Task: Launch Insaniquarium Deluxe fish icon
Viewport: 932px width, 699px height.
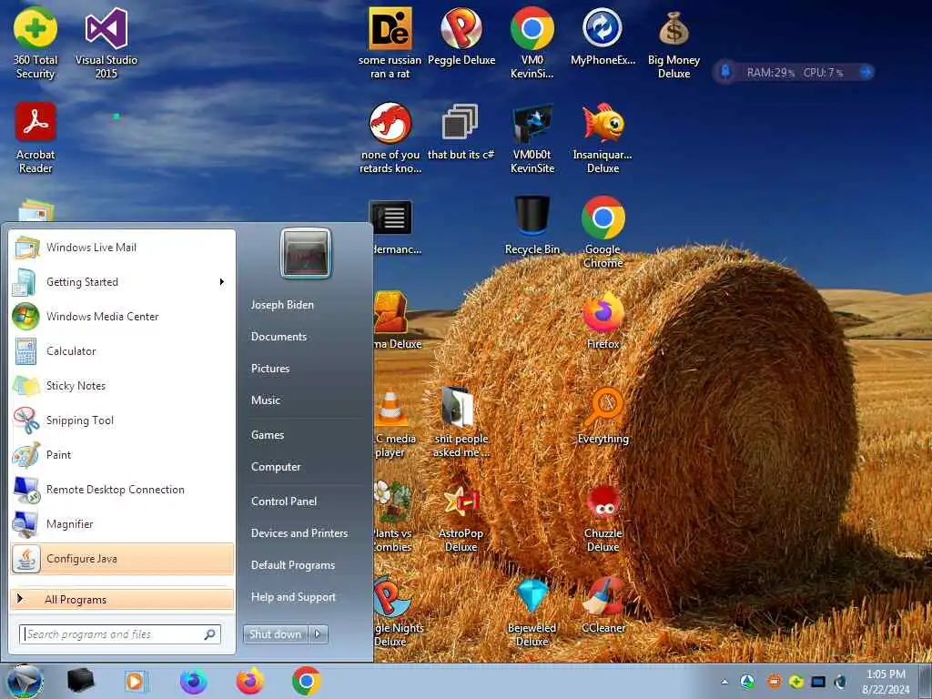Action: (x=603, y=138)
